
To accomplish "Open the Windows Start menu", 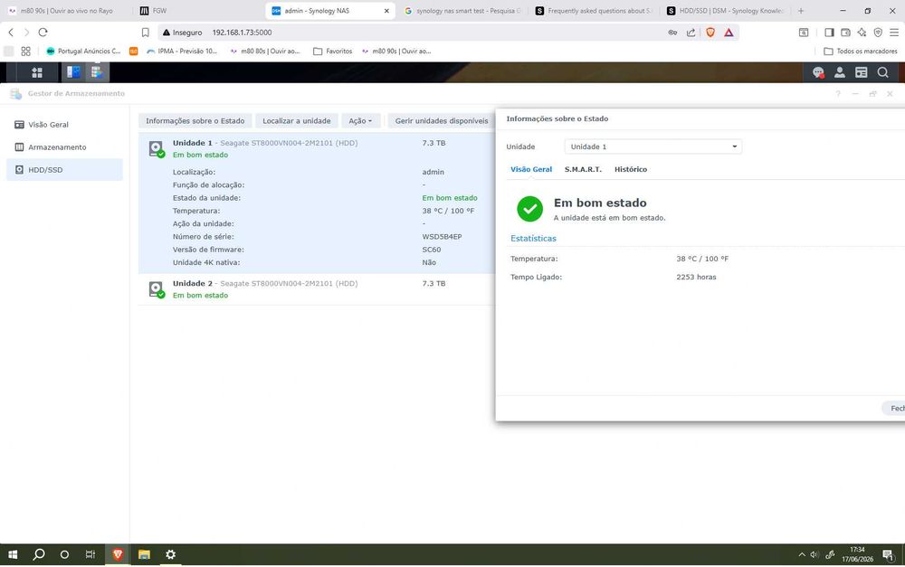I will click(x=12, y=554).
